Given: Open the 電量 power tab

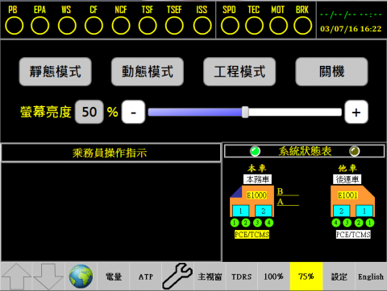Looking at the screenshot, I should [114, 277].
